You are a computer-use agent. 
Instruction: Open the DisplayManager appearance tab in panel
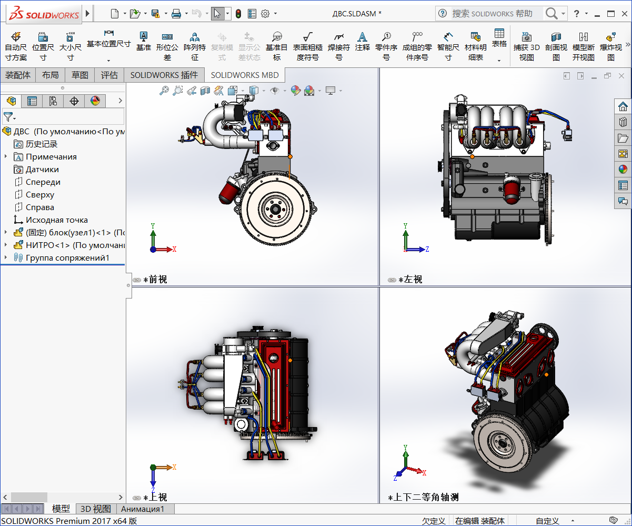pos(95,101)
